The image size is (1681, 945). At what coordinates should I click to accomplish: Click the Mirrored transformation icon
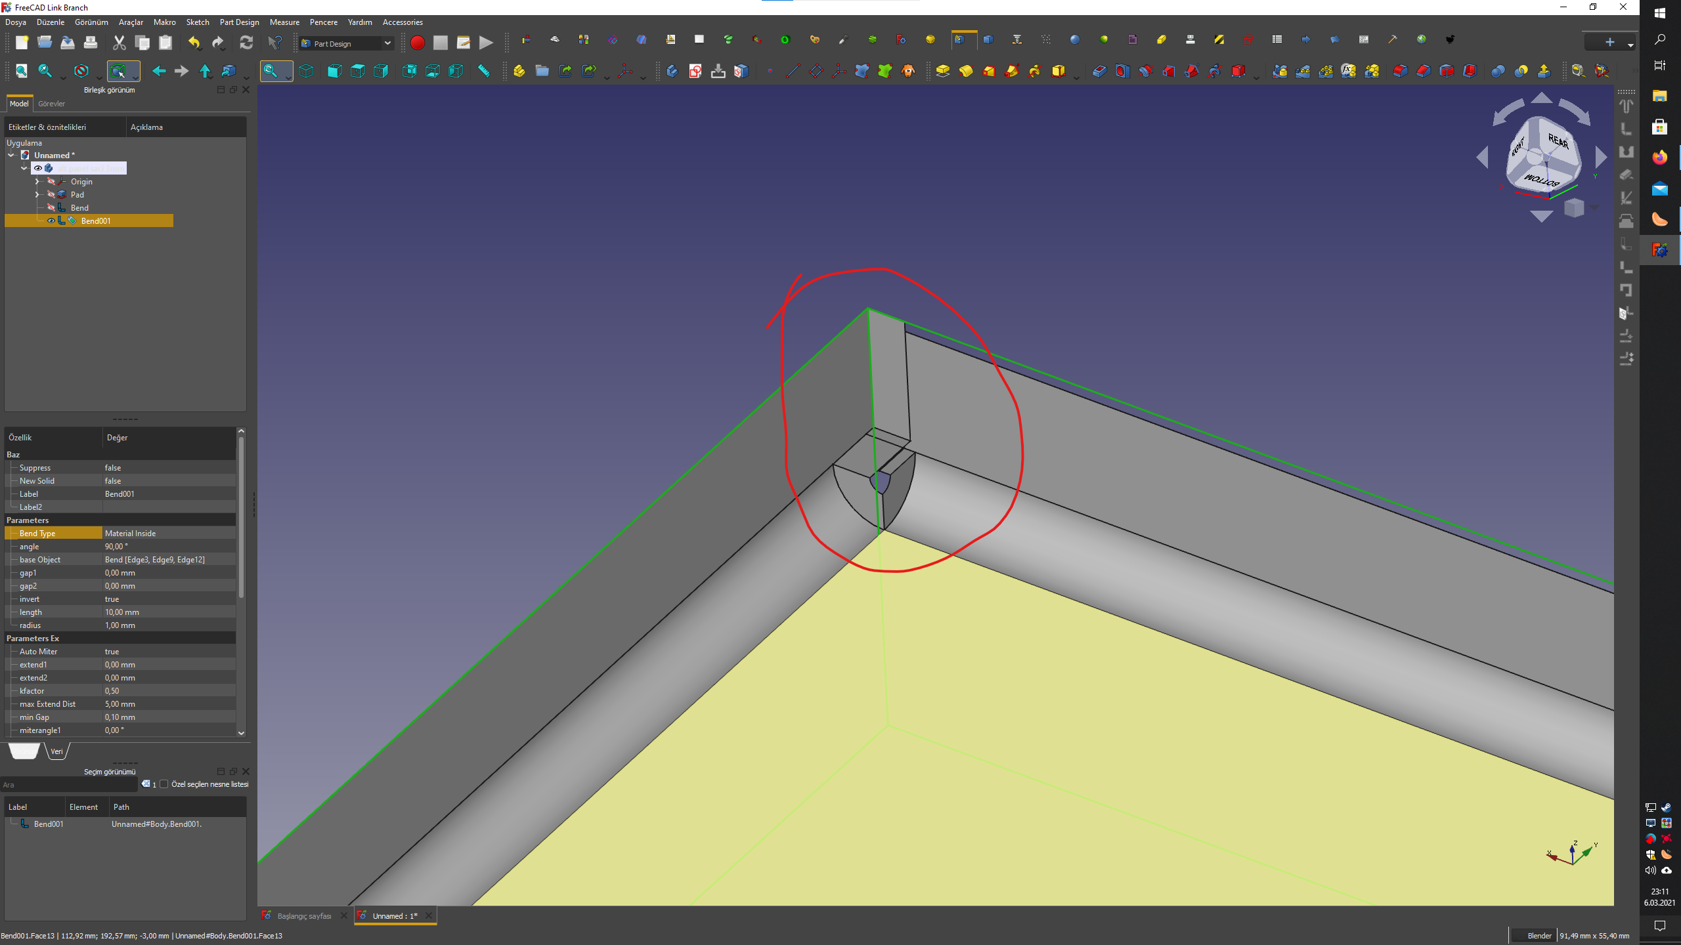coord(1280,71)
